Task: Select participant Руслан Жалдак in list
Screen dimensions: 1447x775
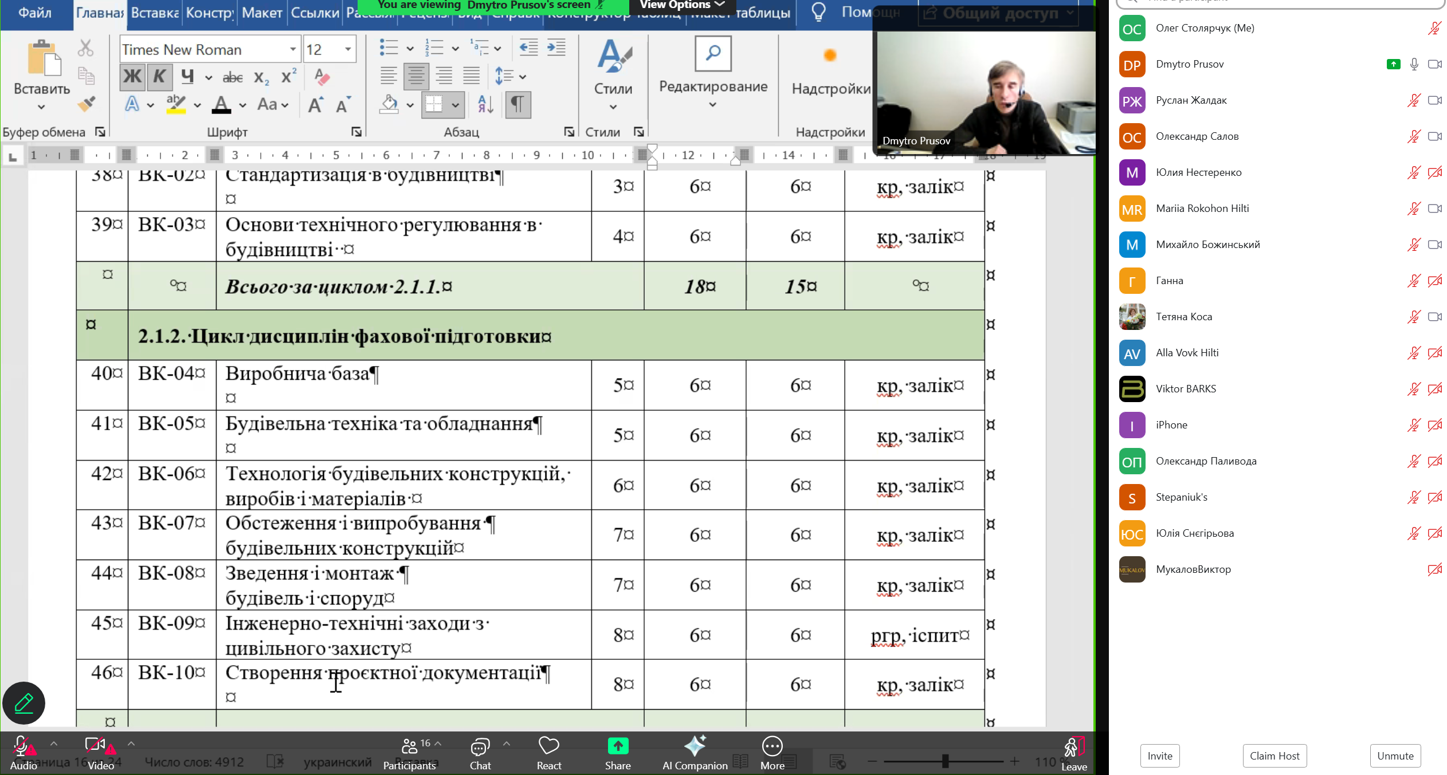Action: [1279, 100]
